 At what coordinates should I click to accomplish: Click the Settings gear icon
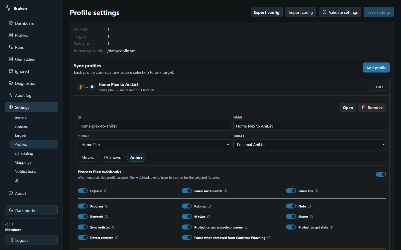[x=11, y=107]
